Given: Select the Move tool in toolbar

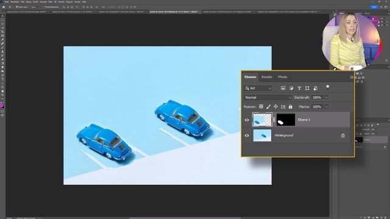Looking at the screenshot, I should tap(2, 16).
